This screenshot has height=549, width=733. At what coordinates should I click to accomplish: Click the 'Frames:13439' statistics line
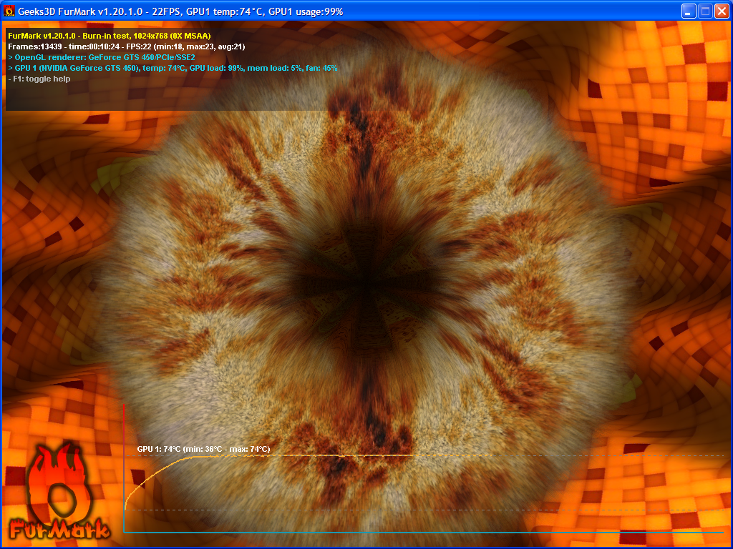[126, 46]
